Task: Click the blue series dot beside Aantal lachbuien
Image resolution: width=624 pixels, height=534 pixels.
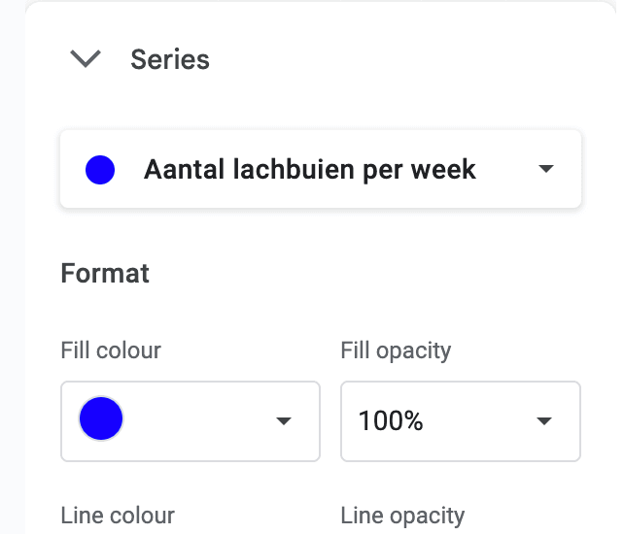Action: [100, 171]
